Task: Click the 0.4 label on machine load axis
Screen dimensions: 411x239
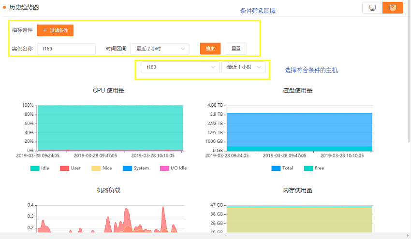Action: coord(30,205)
